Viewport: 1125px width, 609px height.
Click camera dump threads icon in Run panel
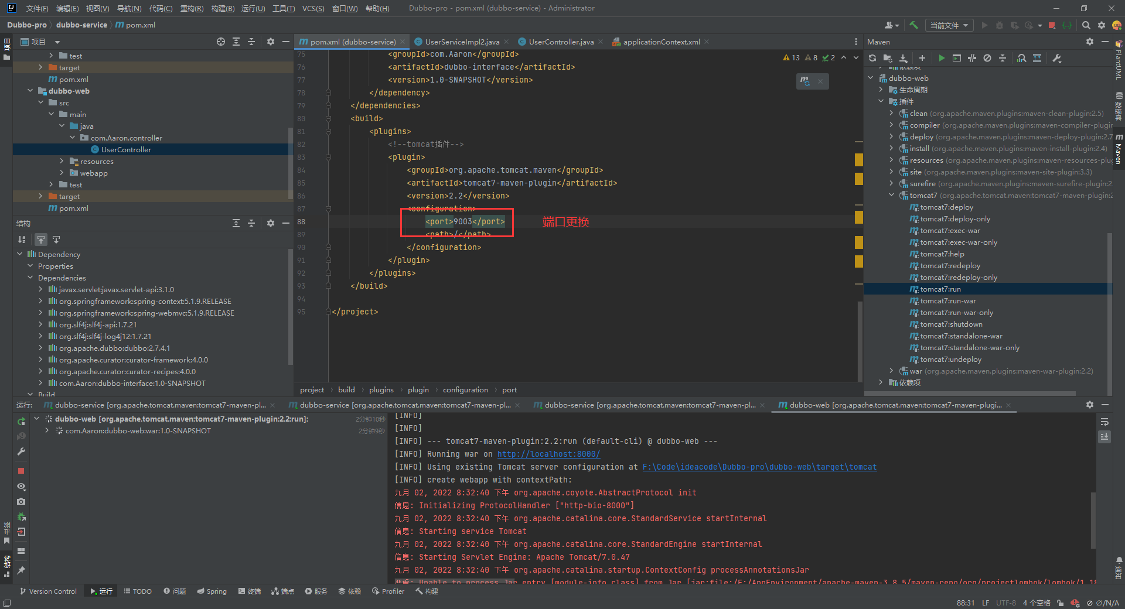tap(21, 502)
